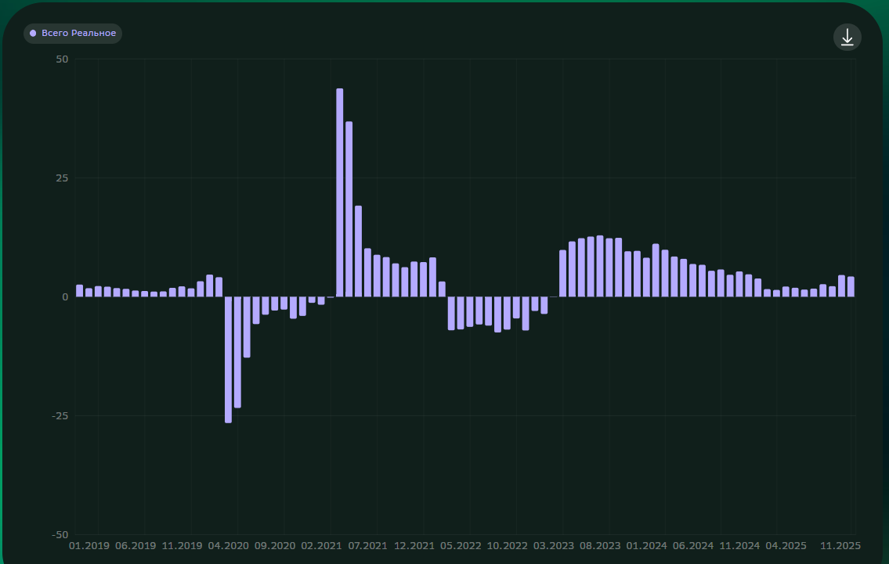Click the purple legend dot for Всего Реальное

[33, 34]
